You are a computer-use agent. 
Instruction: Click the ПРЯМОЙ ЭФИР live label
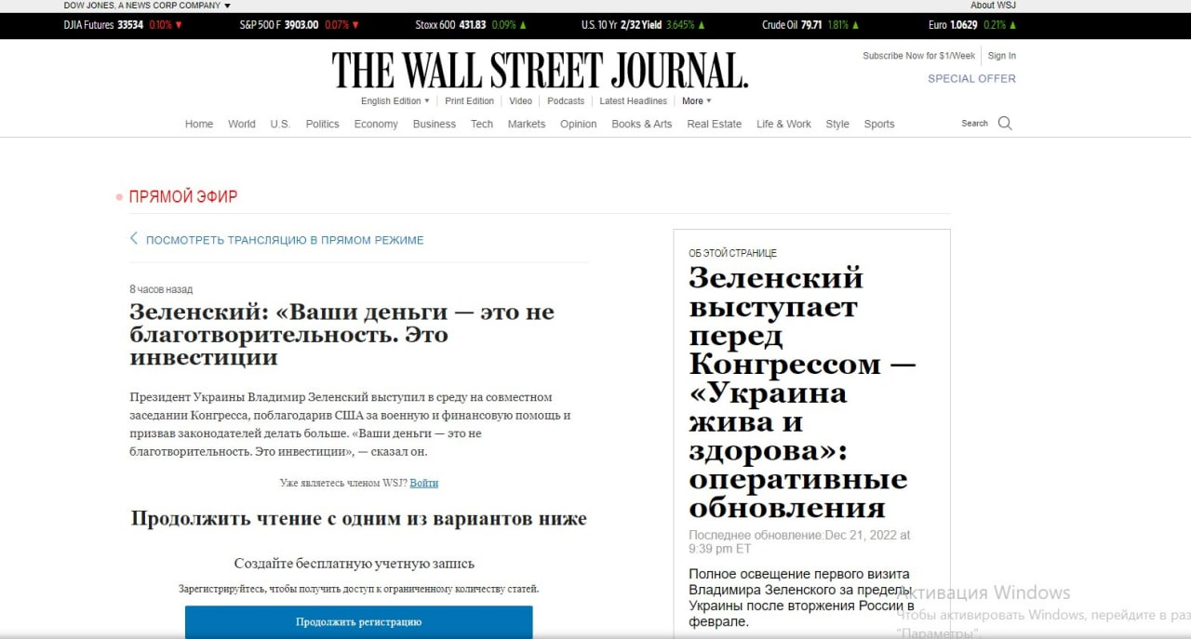(x=182, y=197)
